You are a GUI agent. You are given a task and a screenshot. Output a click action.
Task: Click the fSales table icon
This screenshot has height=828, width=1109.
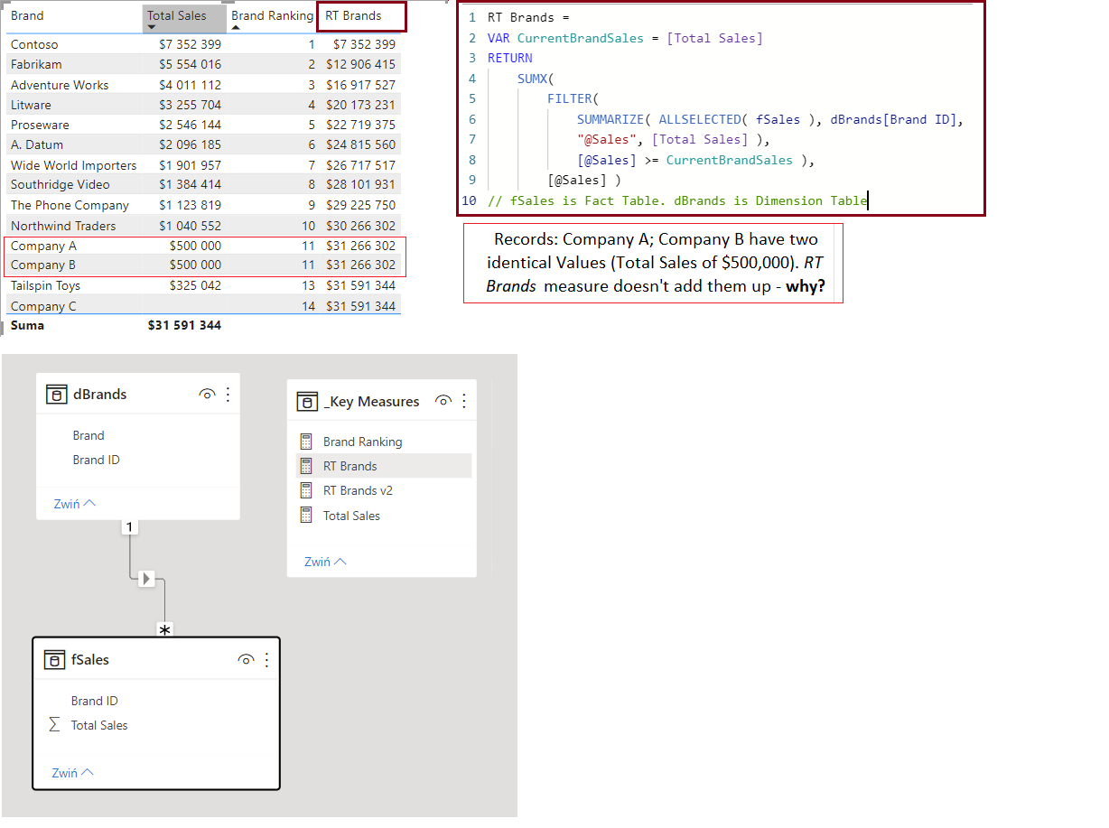(55, 660)
